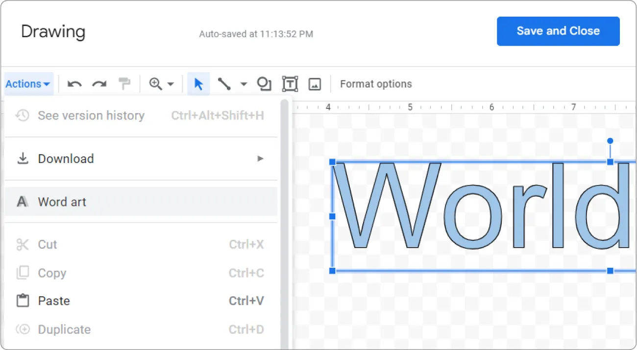Open Format options

[x=376, y=84]
